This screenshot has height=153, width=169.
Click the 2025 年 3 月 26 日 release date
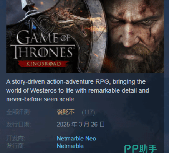pos(81,124)
